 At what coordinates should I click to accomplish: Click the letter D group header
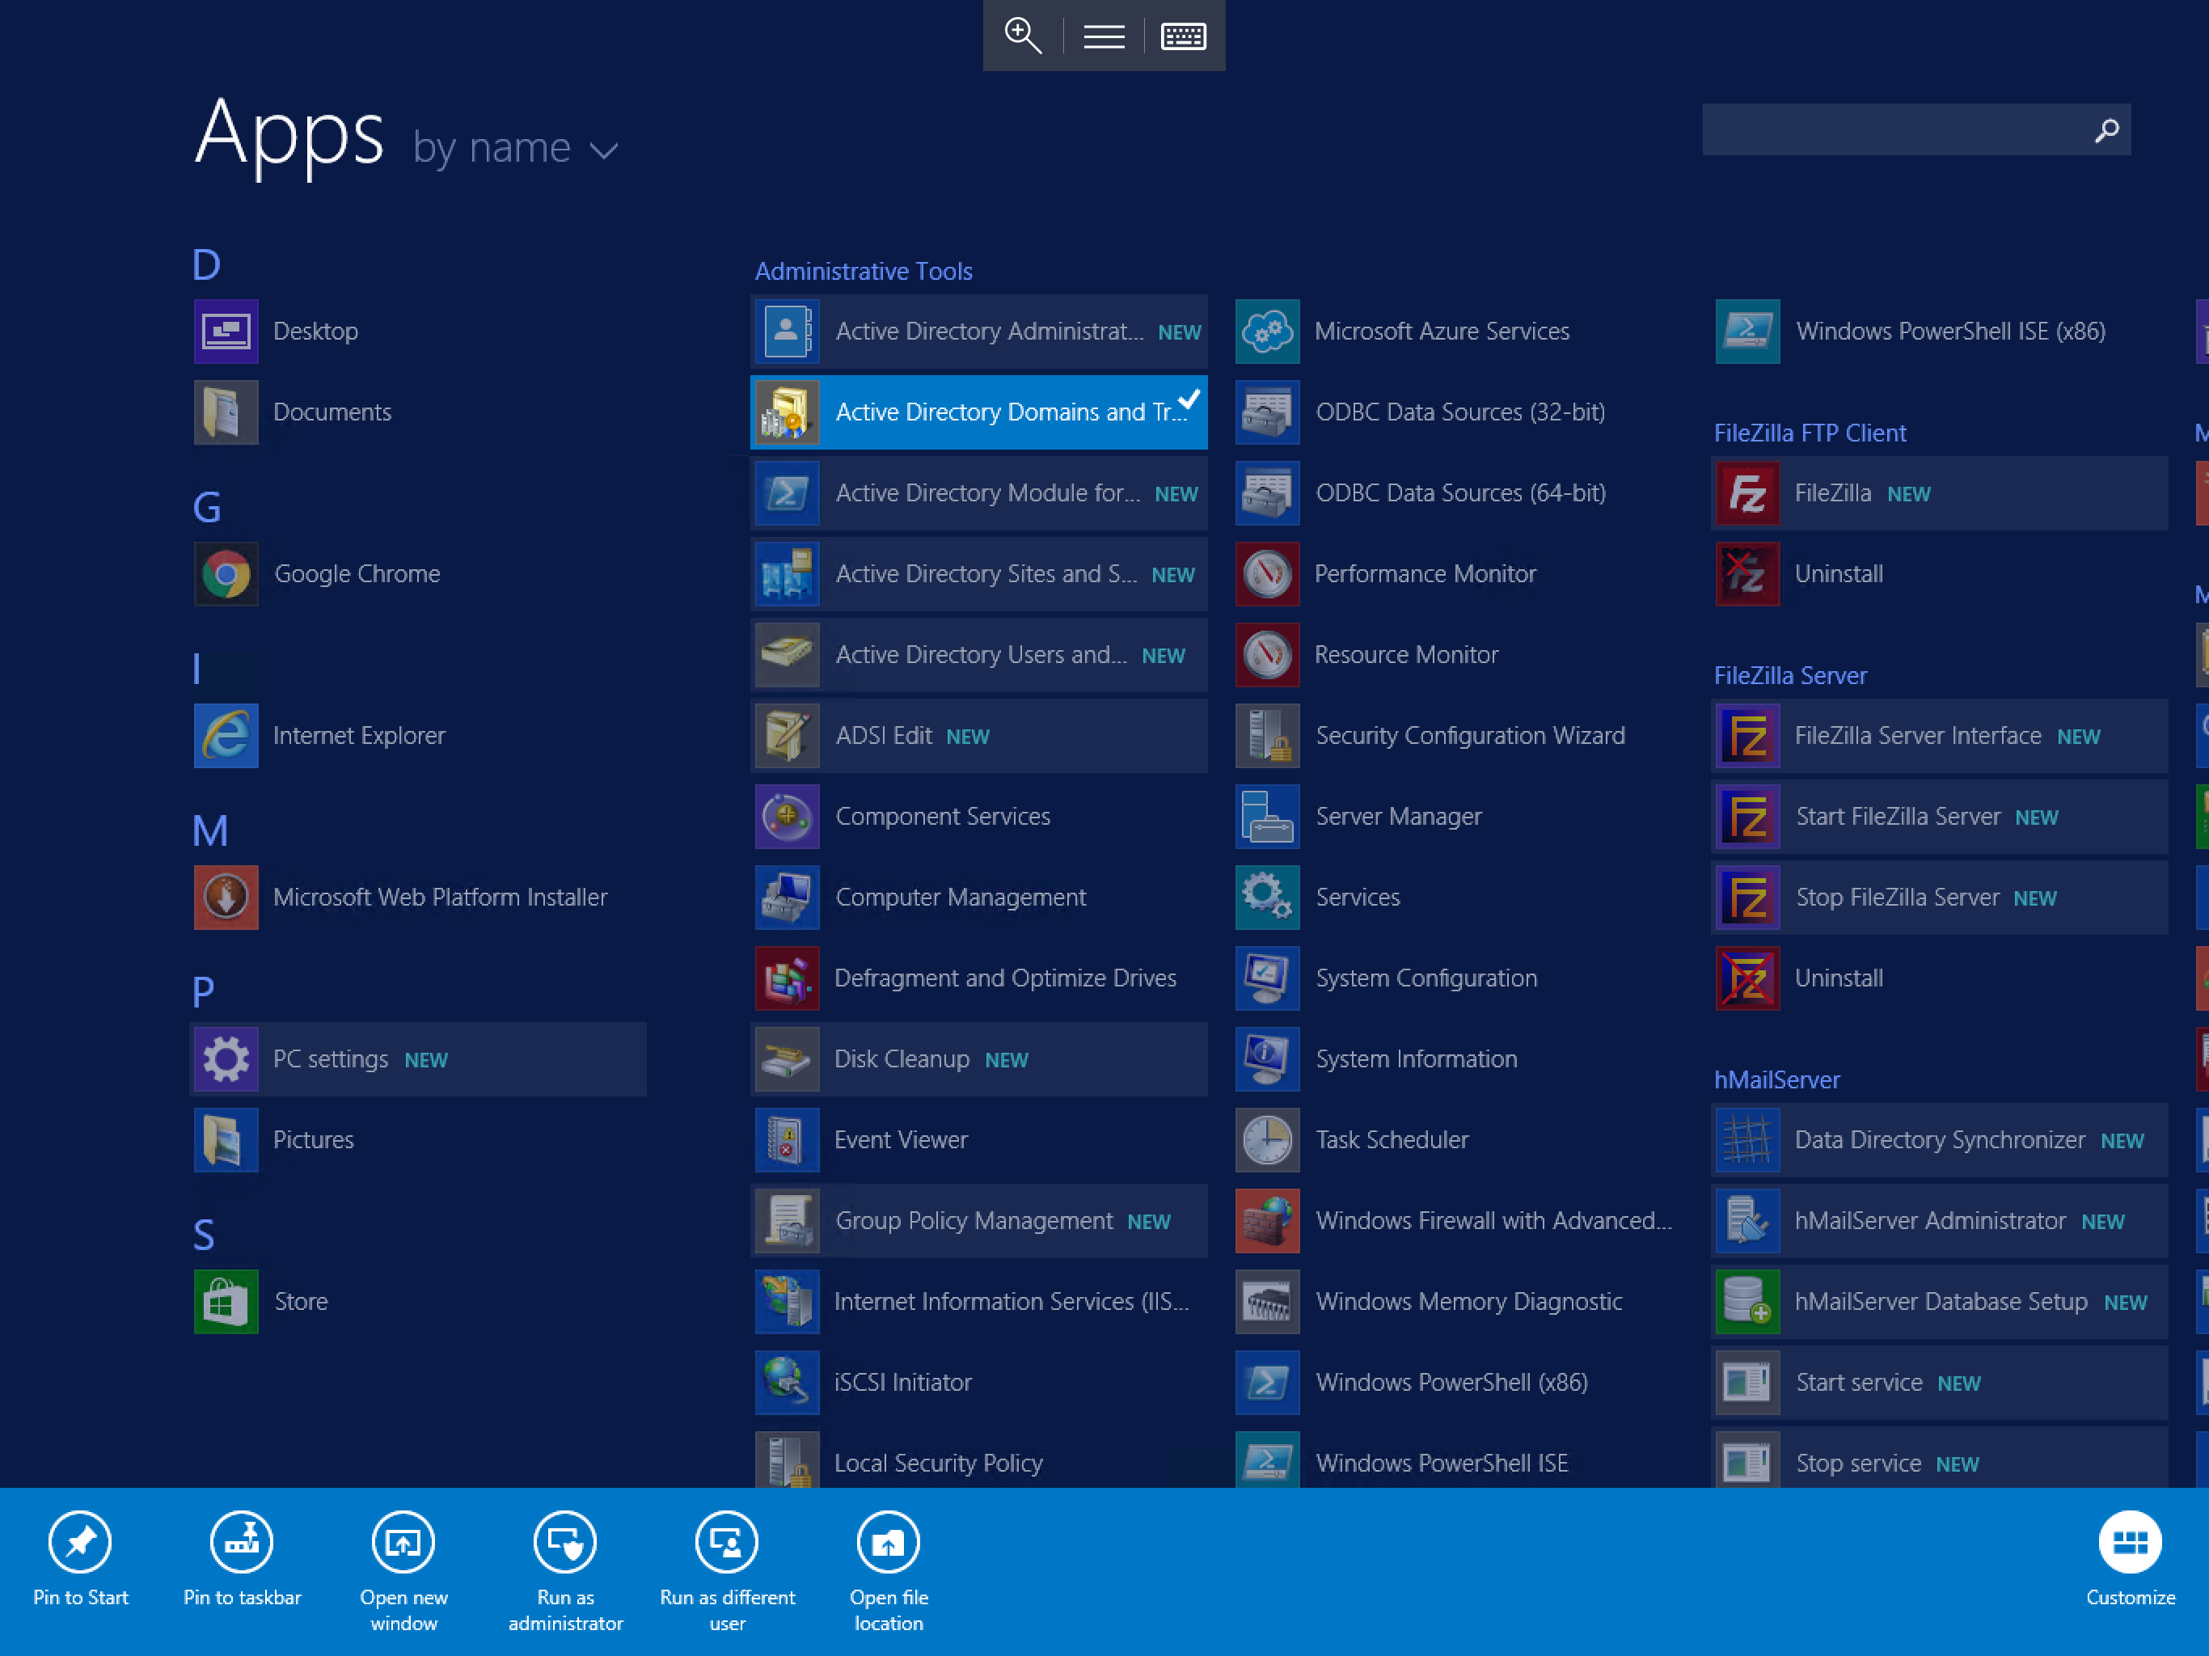point(205,264)
